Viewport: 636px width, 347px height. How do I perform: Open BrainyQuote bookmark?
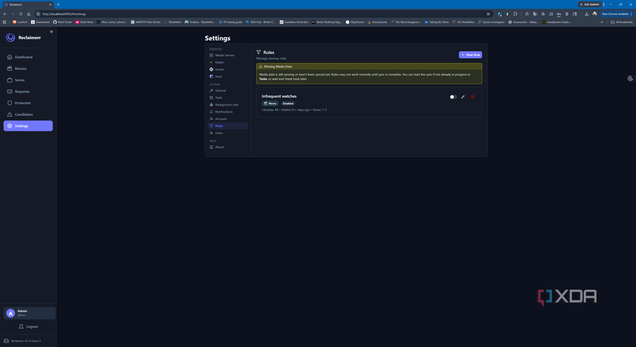click(377, 22)
